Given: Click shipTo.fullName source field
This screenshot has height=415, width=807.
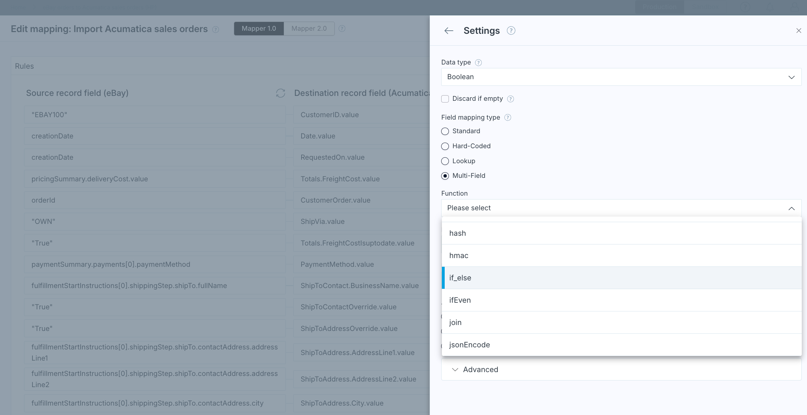Looking at the screenshot, I should click(155, 286).
